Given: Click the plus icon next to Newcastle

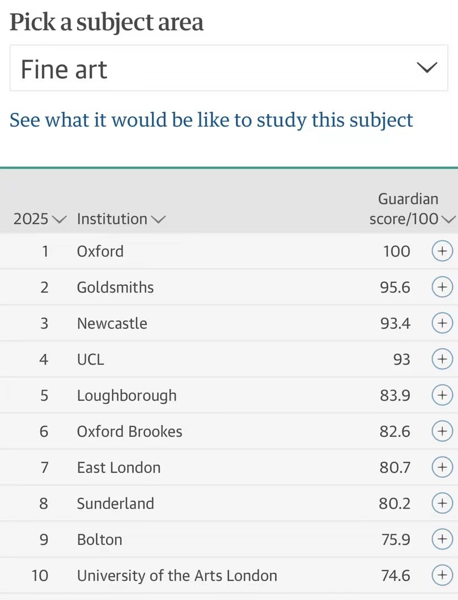Looking at the screenshot, I should (442, 323).
